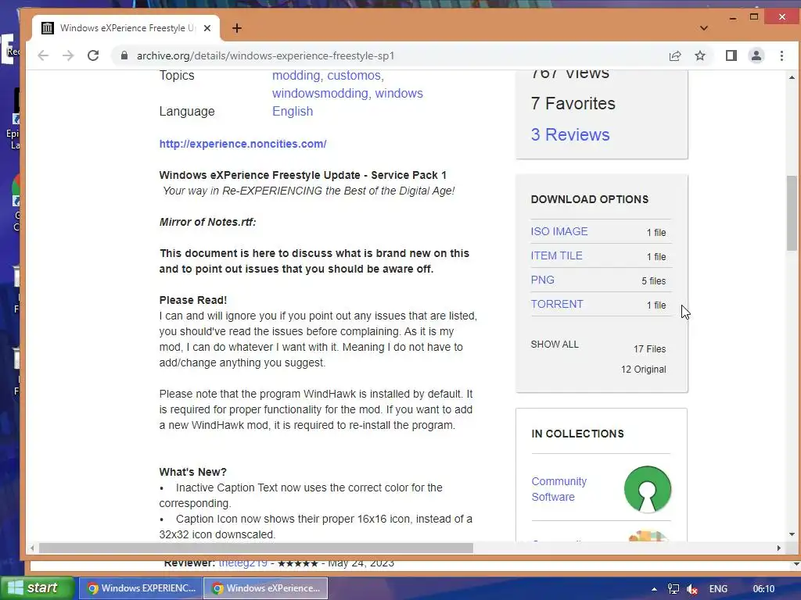Click the muted volume tray icon
Image resolution: width=801 pixels, height=600 pixels.
[692, 589]
